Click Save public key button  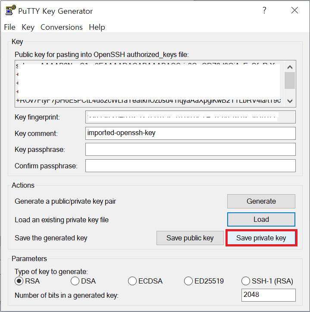(190, 238)
